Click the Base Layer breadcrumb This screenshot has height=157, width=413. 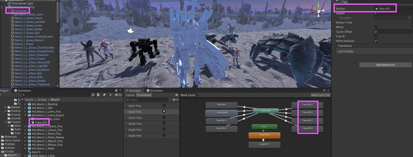pos(188,95)
